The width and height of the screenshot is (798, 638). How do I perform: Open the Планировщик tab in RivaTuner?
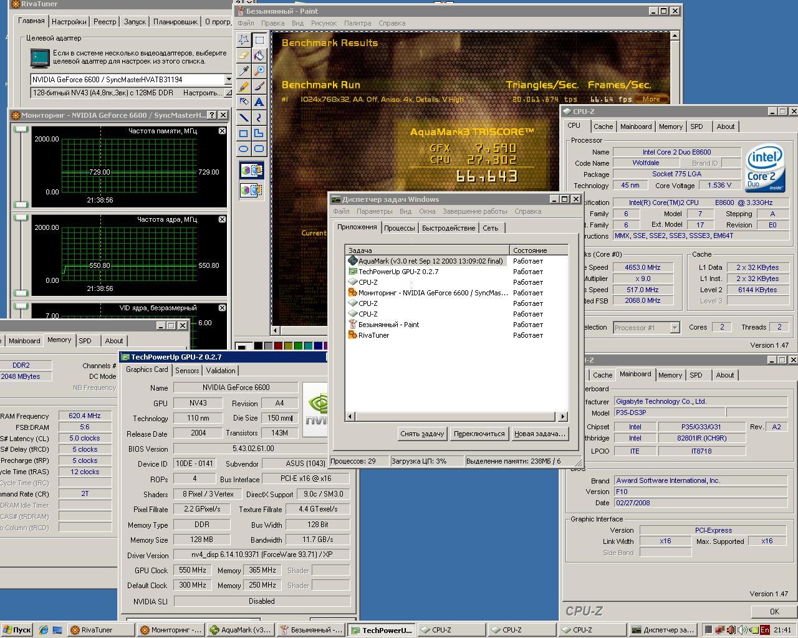(175, 22)
